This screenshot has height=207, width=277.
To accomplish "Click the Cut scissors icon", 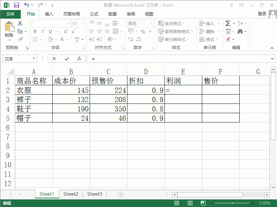I will coord(20,23).
